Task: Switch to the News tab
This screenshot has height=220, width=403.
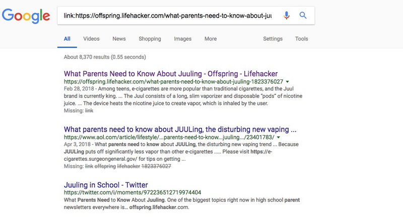Action: click(119, 39)
